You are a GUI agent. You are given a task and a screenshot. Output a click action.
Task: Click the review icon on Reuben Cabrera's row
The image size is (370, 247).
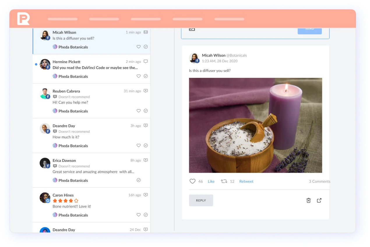[146, 91]
